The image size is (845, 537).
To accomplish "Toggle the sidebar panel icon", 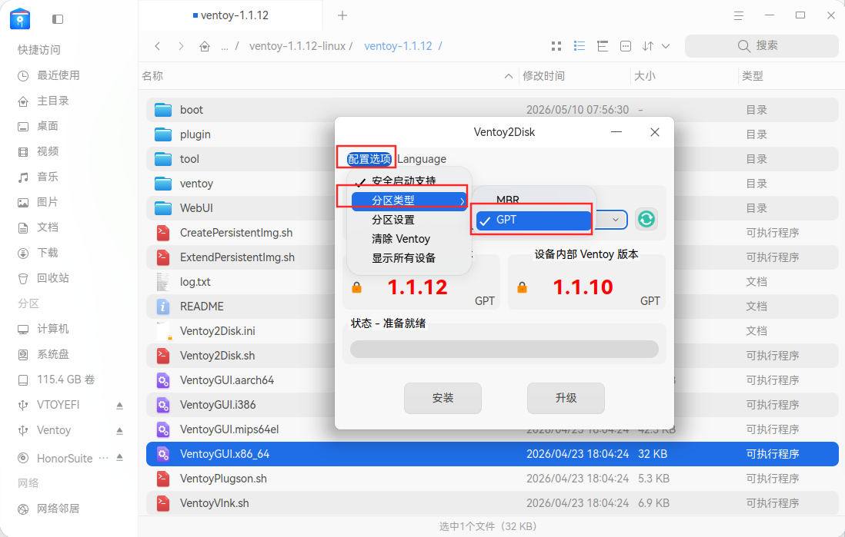I will point(58,19).
